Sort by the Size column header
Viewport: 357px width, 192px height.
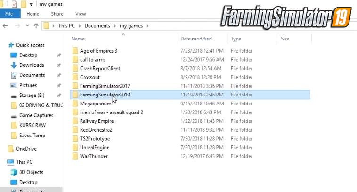[285, 39]
